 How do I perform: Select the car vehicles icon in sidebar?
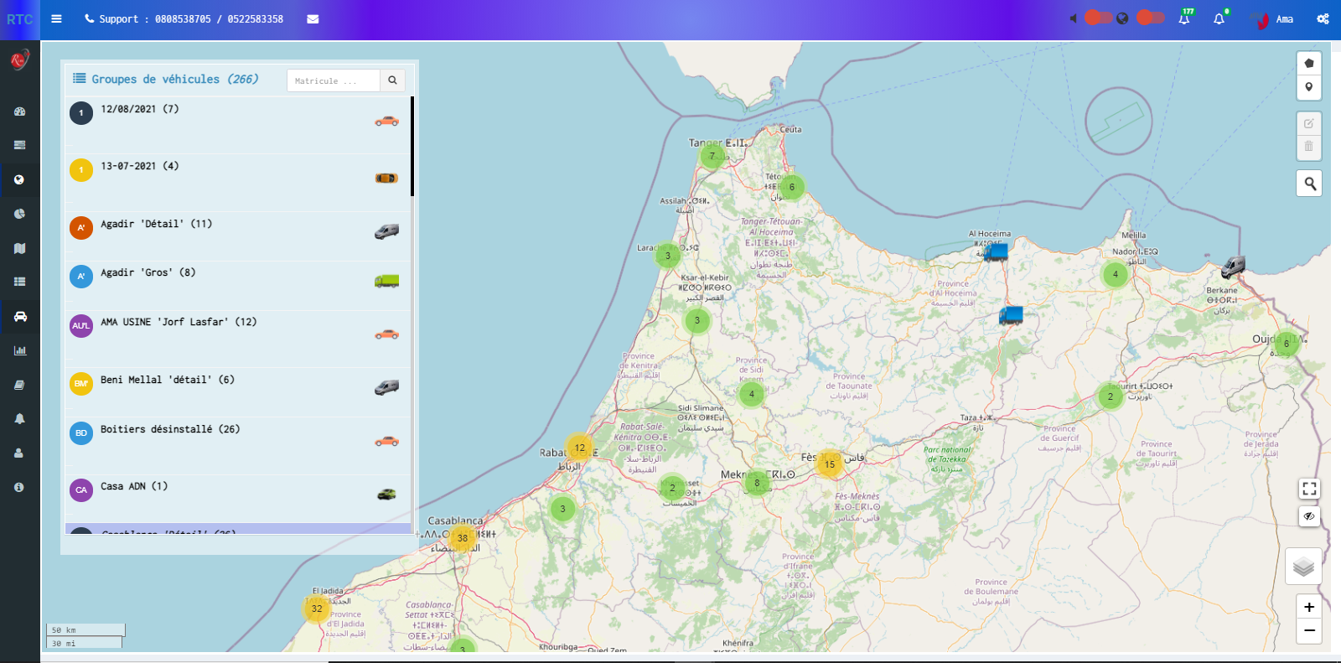tap(20, 316)
